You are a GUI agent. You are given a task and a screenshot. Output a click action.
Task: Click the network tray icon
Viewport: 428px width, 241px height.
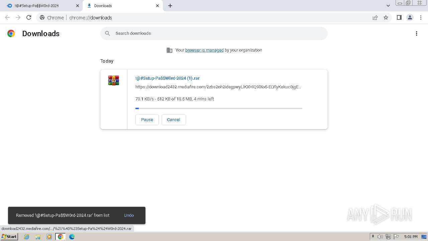point(388,237)
